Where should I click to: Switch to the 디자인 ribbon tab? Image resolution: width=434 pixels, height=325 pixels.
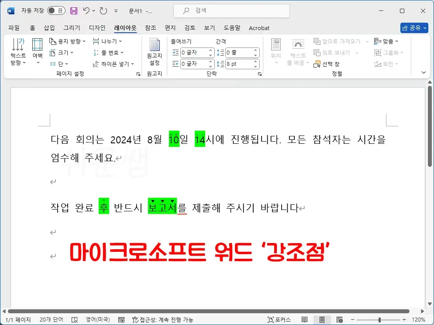click(x=96, y=28)
